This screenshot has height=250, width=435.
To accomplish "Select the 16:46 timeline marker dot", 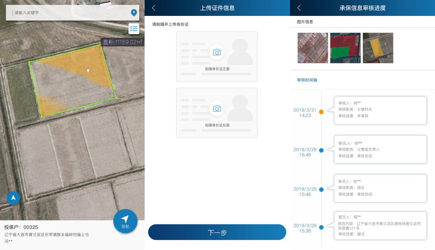I will click(x=321, y=150).
